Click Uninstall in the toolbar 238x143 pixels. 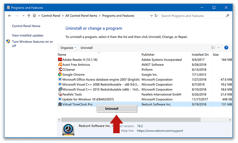pyautogui.click(x=86, y=48)
